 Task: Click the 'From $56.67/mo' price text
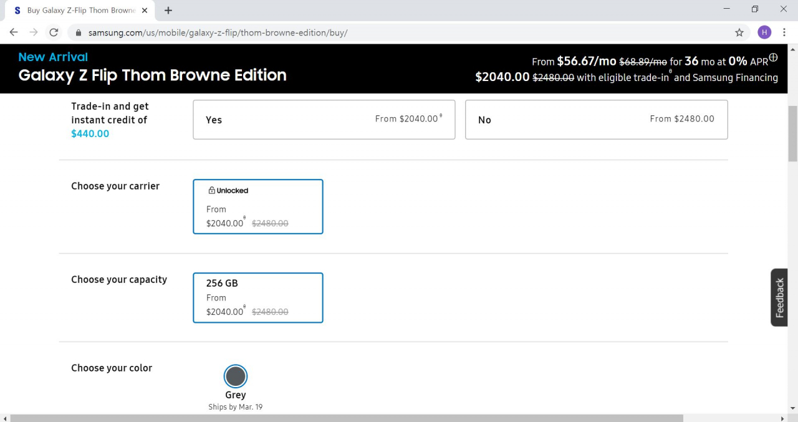(574, 61)
